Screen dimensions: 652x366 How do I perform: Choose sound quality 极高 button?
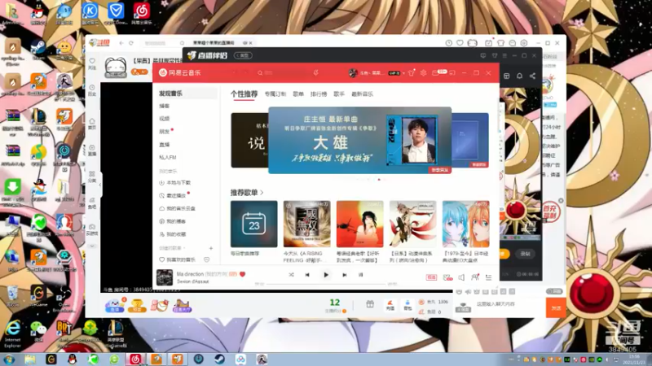(431, 277)
